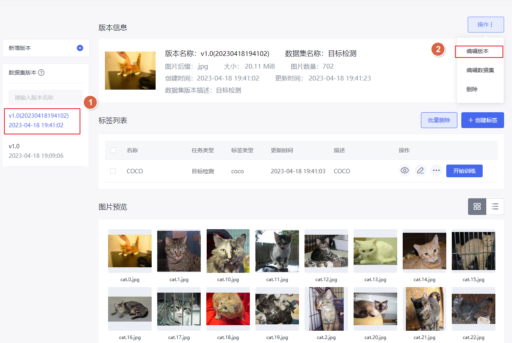Open the 操作 dropdown button
This screenshot has width=512, height=343.
coord(485,25)
